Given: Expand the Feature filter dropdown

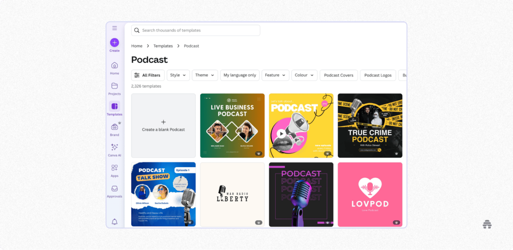Looking at the screenshot, I should (275, 75).
